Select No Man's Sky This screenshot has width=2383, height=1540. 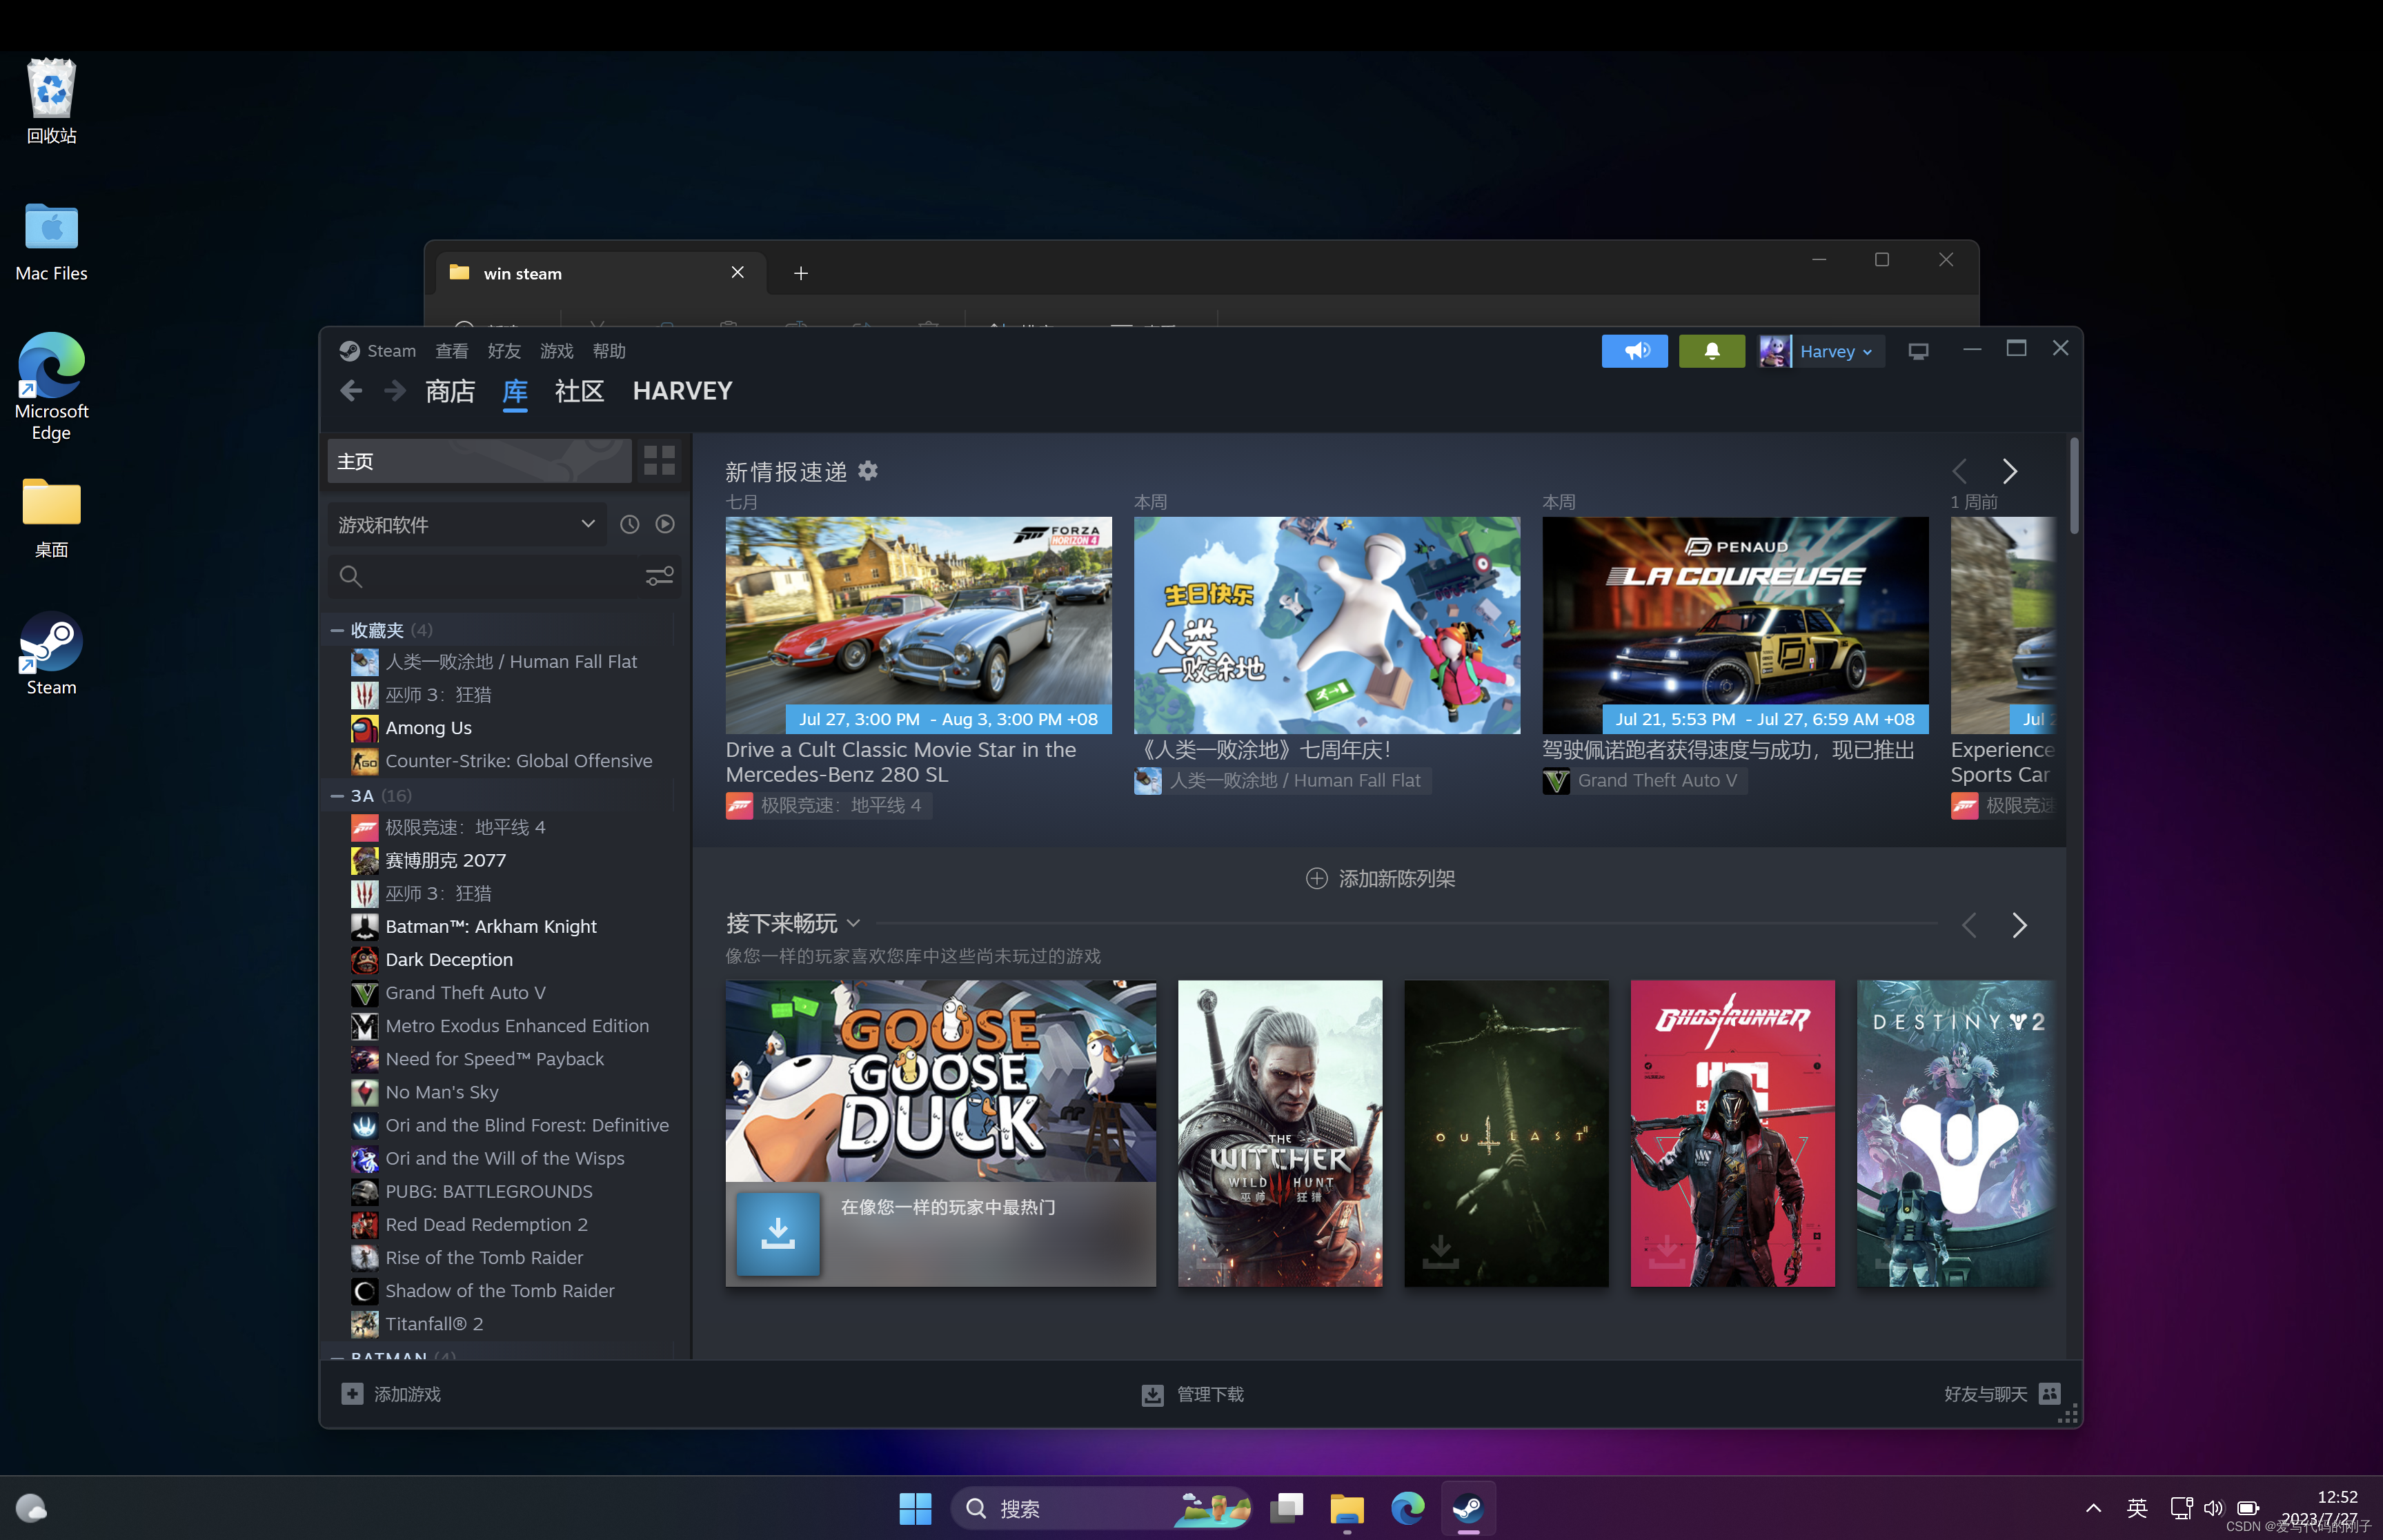click(441, 1092)
